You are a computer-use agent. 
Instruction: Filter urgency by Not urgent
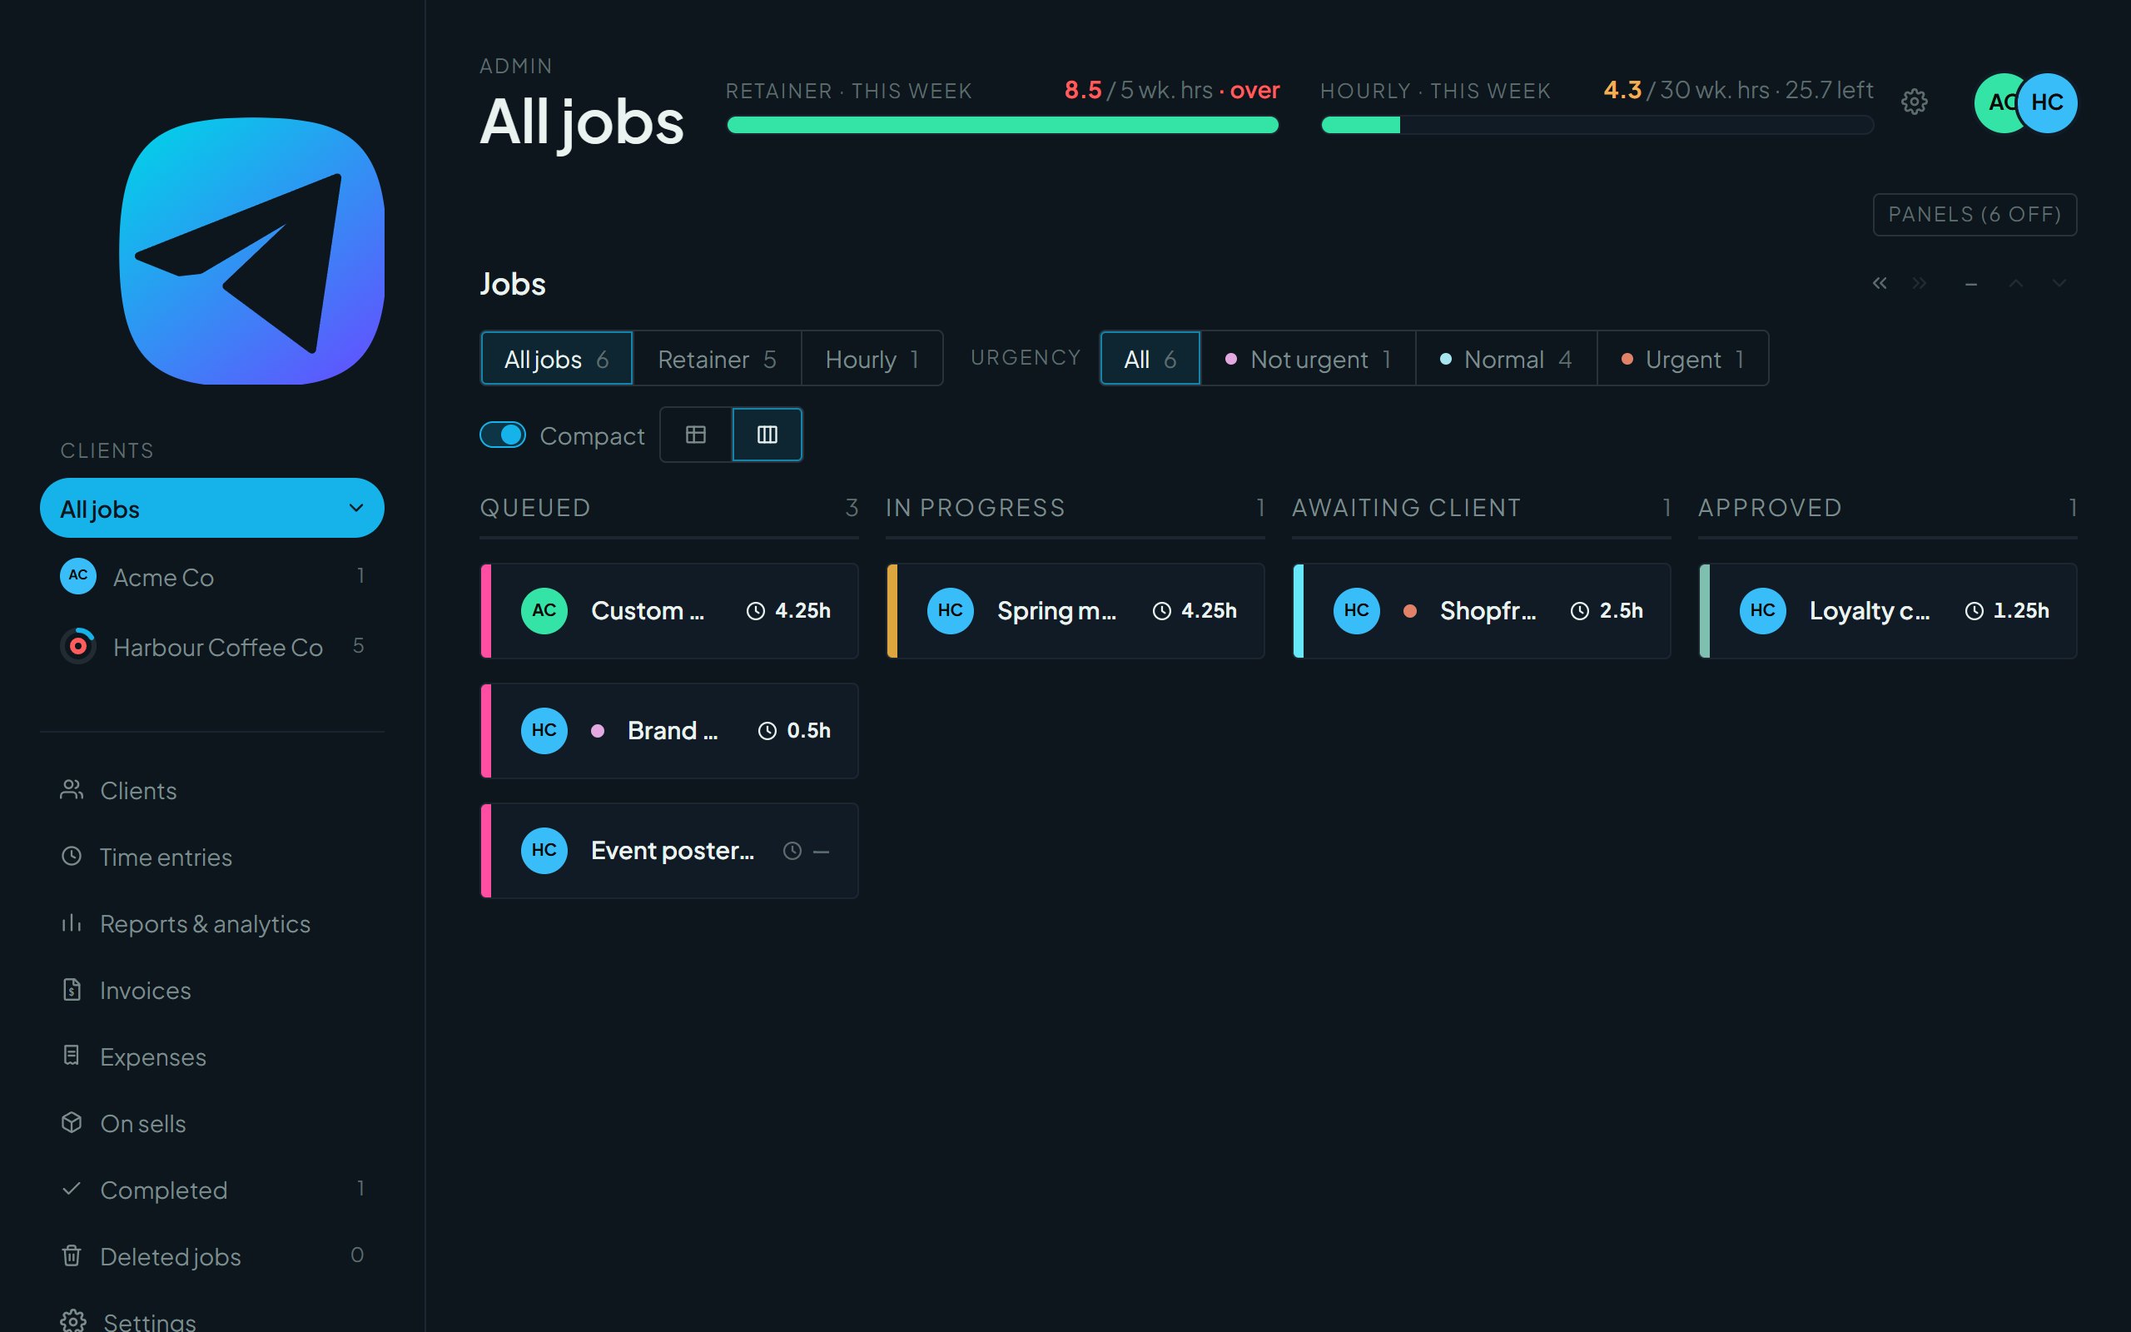1309,359
